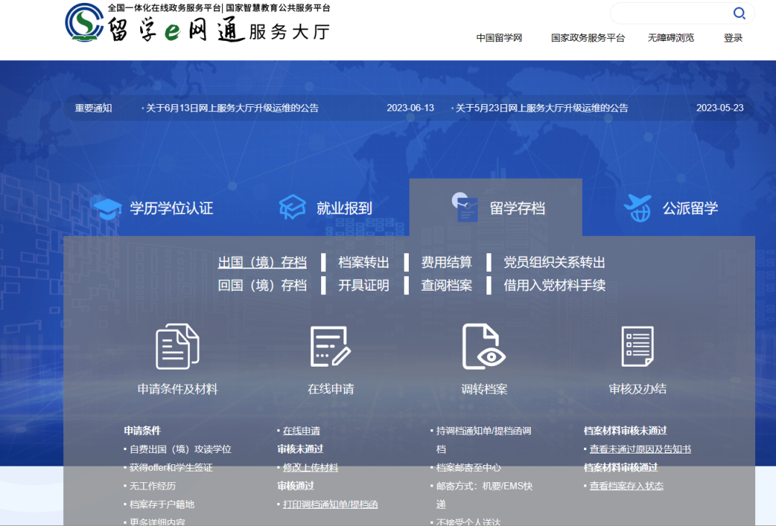Click the 2023-06-13 notice date
This screenshot has width=776, height=526.
click(410, 108)
